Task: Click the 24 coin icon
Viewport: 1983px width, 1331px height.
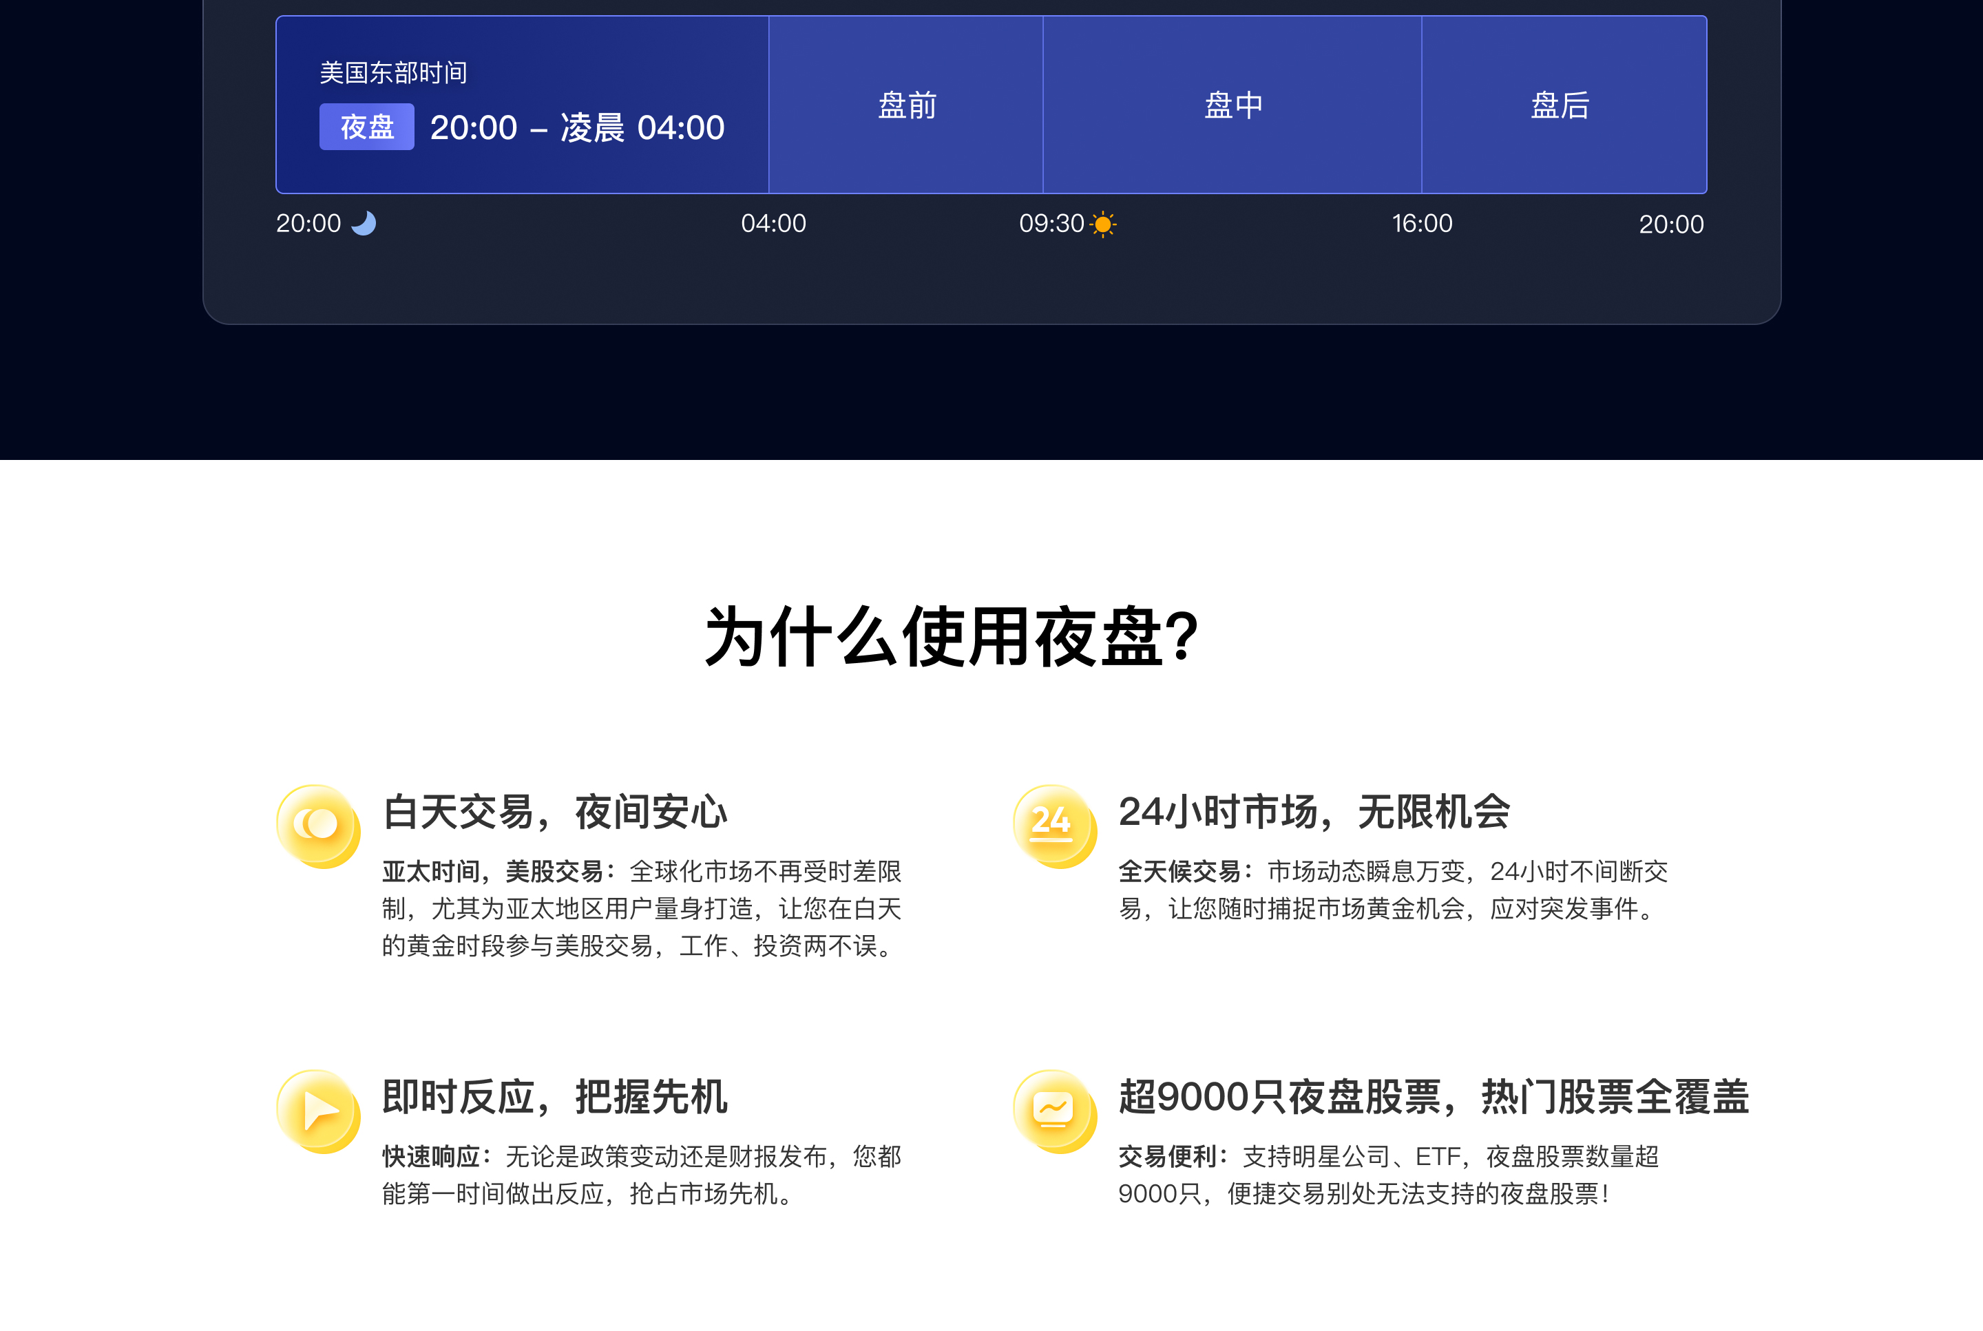Action: coord(1054,826)
